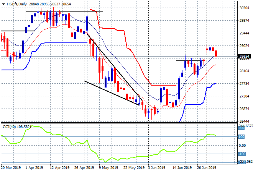The width and height of the screenshot is (253, 172).
Task: Select the OHLC values 28848 28955 28537 28654
Action: pos(50,4)
